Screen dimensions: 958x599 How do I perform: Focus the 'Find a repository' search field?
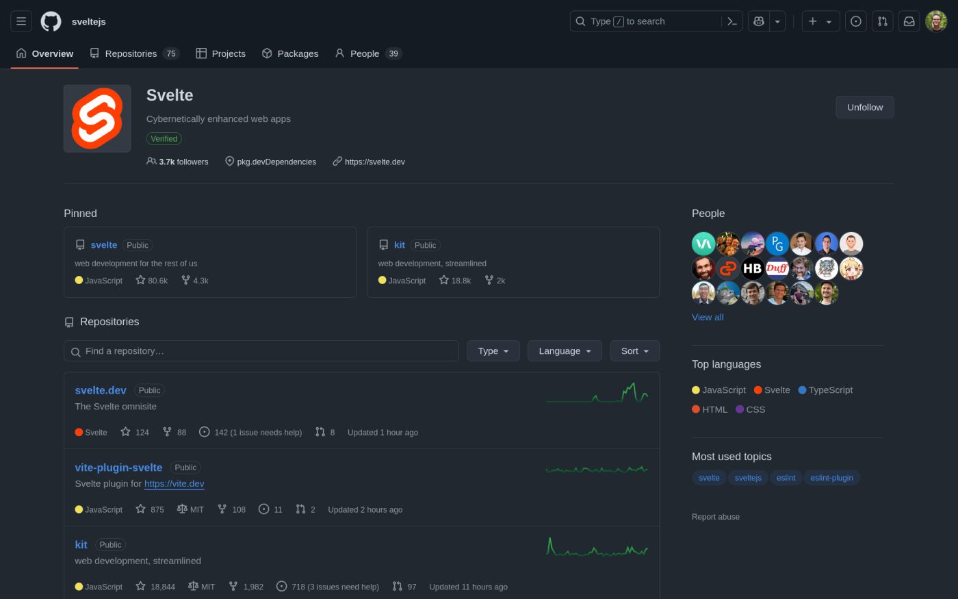(x=261, y=351)
